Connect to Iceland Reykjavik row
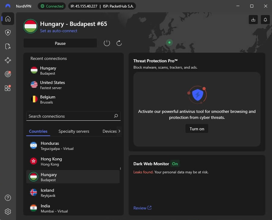The height and width of the screenshot is (220, 272). tap(73, 193)
